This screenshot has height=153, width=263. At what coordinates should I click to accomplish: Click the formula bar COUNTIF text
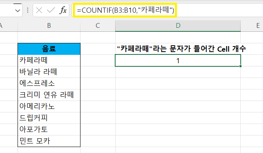pos(126,10)
